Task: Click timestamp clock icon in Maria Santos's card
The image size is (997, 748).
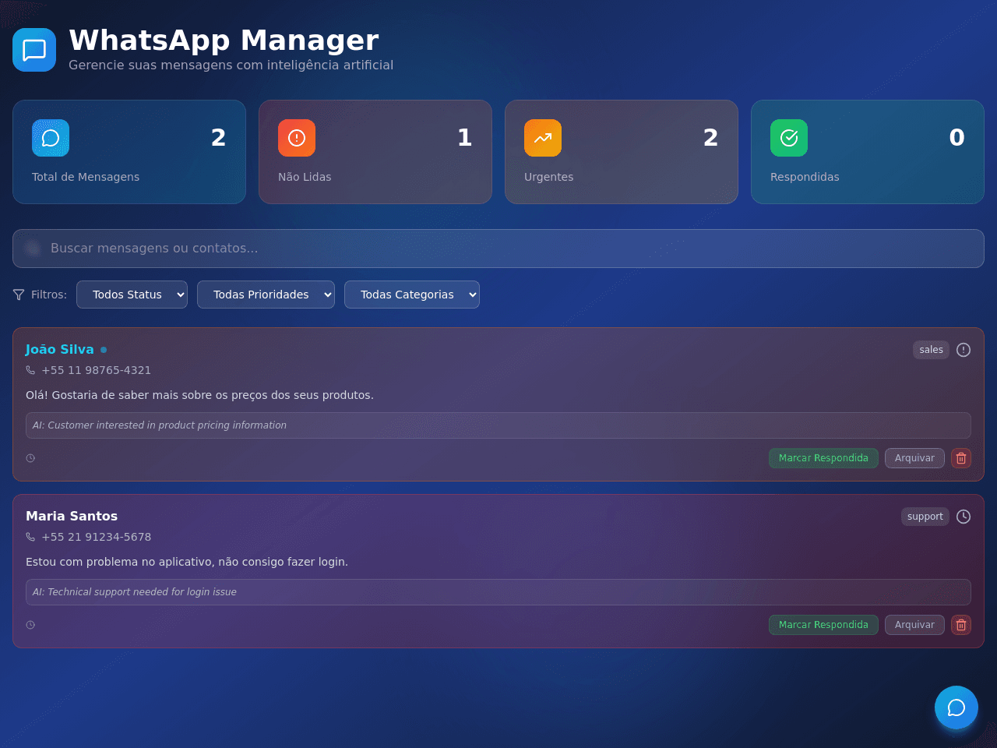Action: pos(30,625)
